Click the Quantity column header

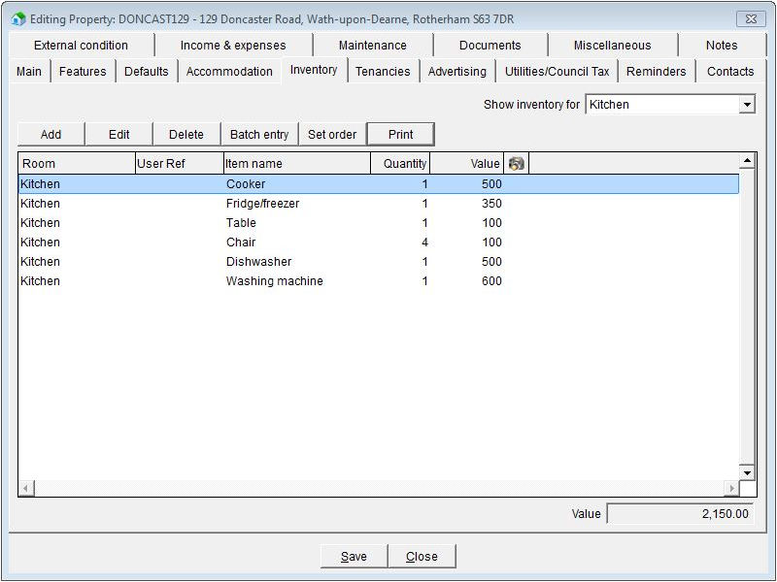point(400,163)
